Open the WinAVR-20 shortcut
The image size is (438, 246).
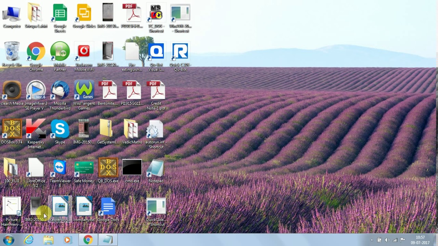click(x=180, y=18)
